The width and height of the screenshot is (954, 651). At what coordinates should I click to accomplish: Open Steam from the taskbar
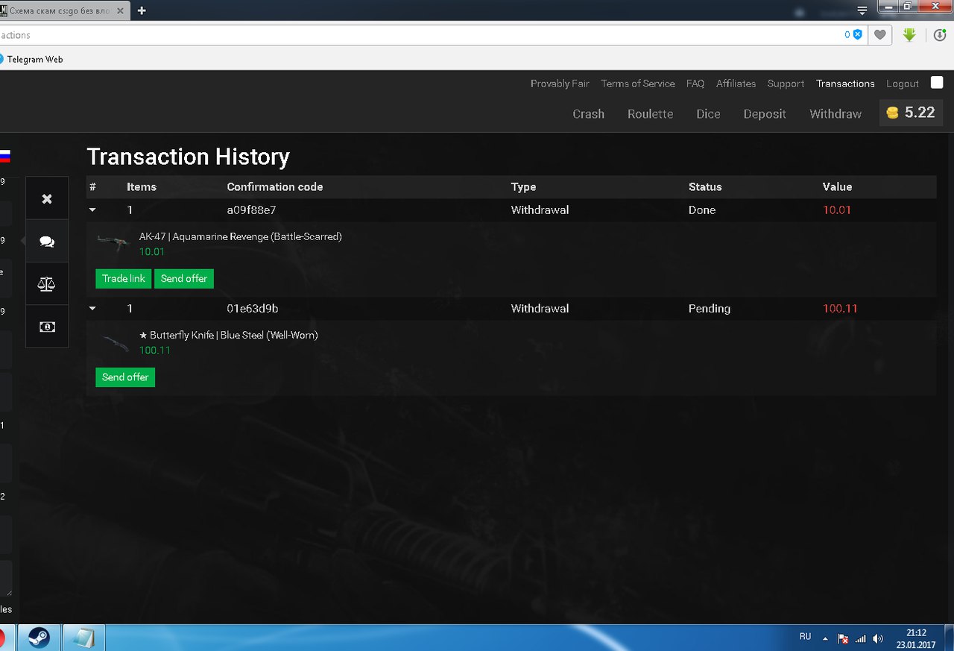(39, 638)
